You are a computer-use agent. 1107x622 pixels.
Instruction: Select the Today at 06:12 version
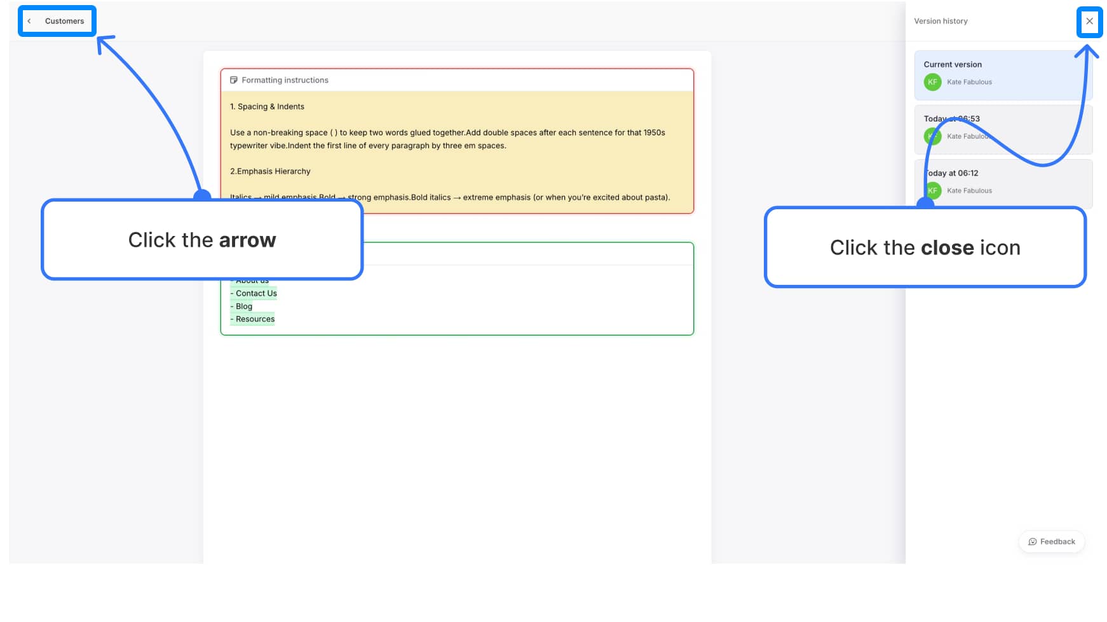click(x=1003, y=184)
